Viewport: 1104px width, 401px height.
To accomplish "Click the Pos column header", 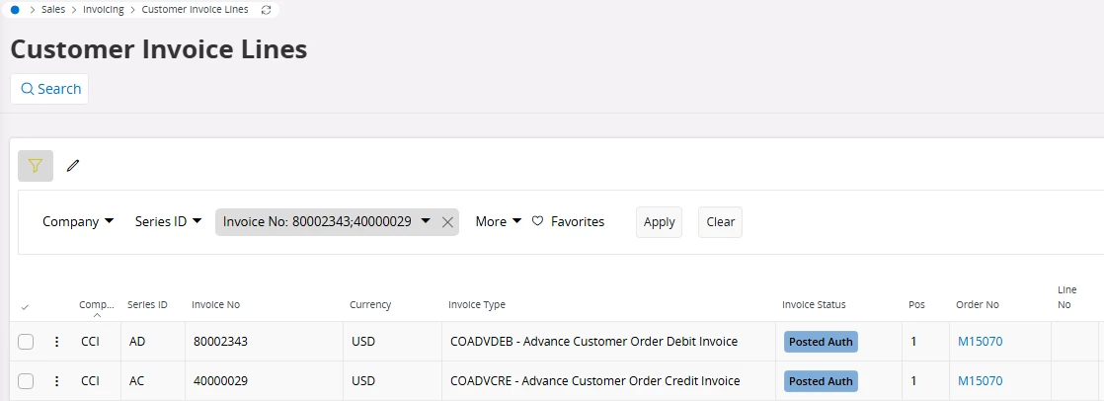I will tap(916, 305).
